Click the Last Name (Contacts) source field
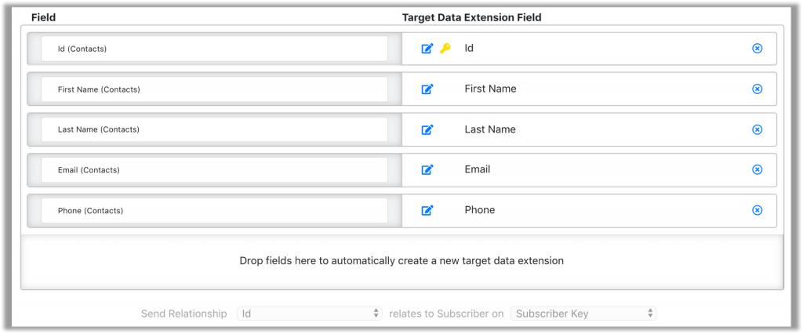 tap(214, 129)
